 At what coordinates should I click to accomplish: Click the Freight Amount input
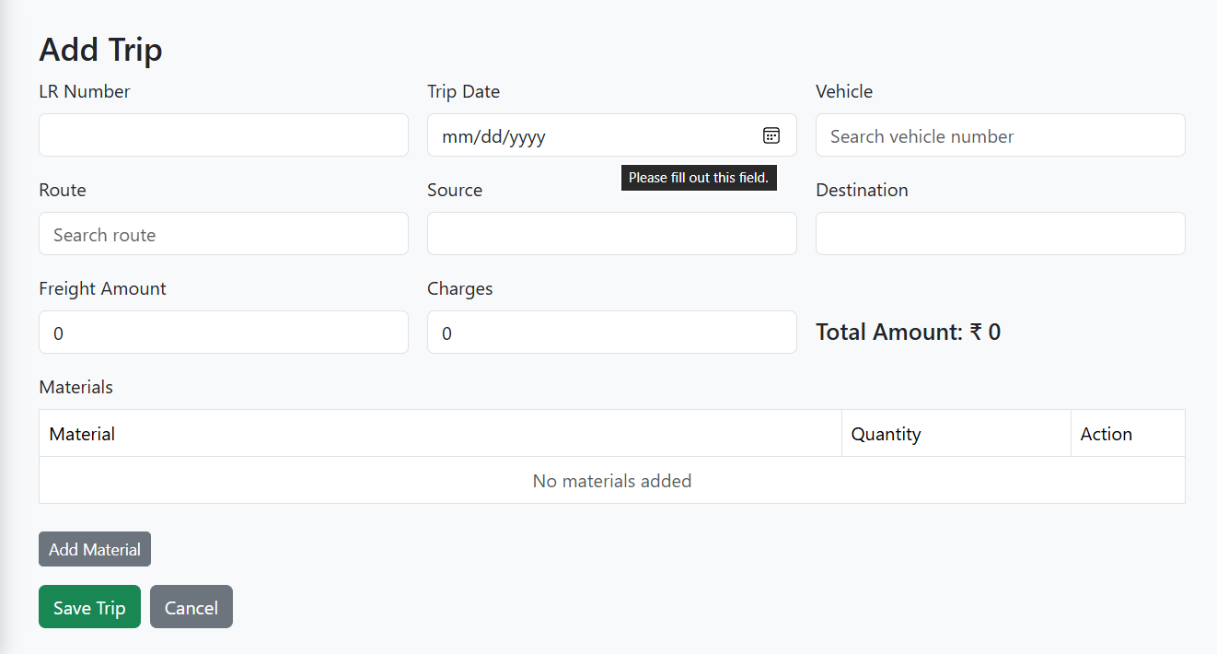(224, 333)
